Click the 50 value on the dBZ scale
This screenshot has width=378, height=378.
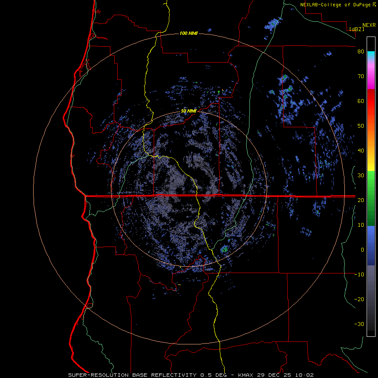[x=361, y=126]
